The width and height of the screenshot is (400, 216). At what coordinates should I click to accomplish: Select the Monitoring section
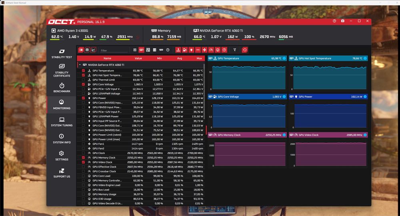click(62, 104)
